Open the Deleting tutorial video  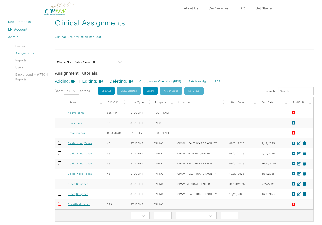click(x=130, y=81)
